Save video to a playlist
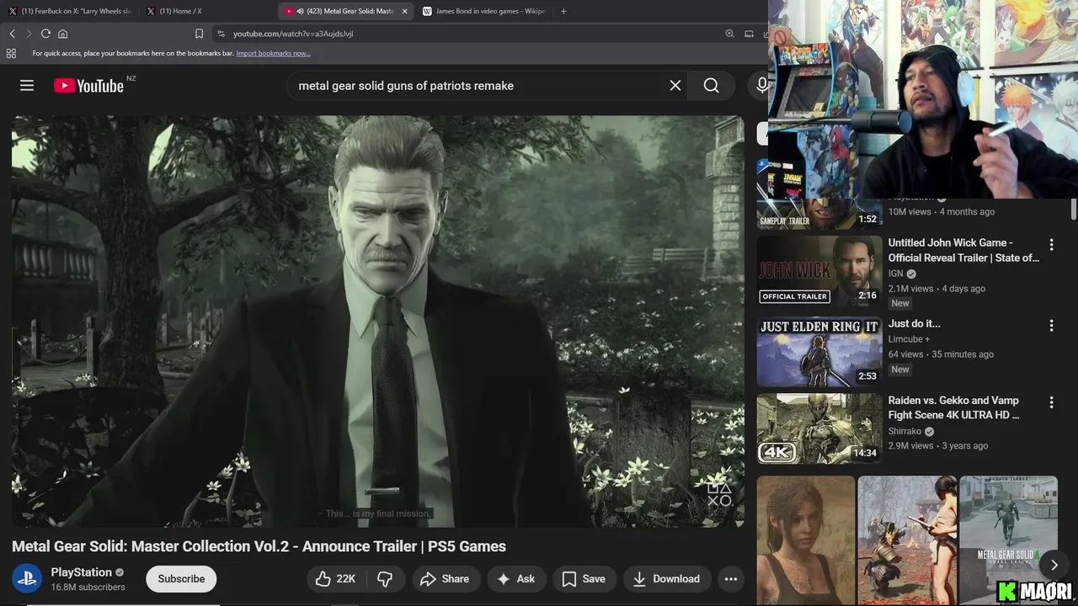The image size is (1078, 606). [x=584, y=579]
